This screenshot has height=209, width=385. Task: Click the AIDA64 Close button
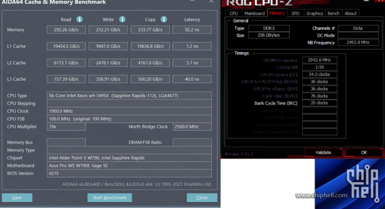click(x=202, y=198)
